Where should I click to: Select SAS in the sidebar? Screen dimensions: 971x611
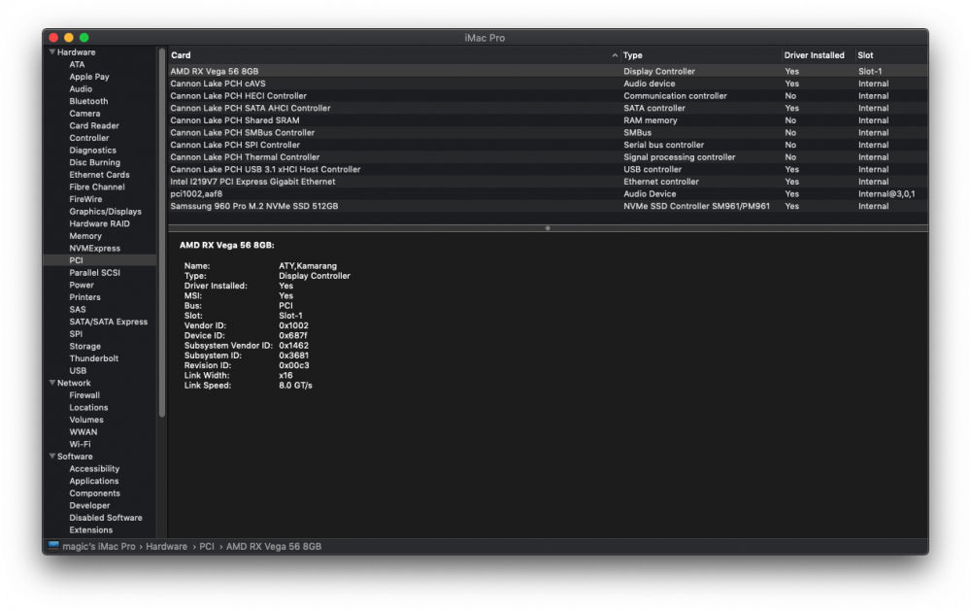click(78, 309)
